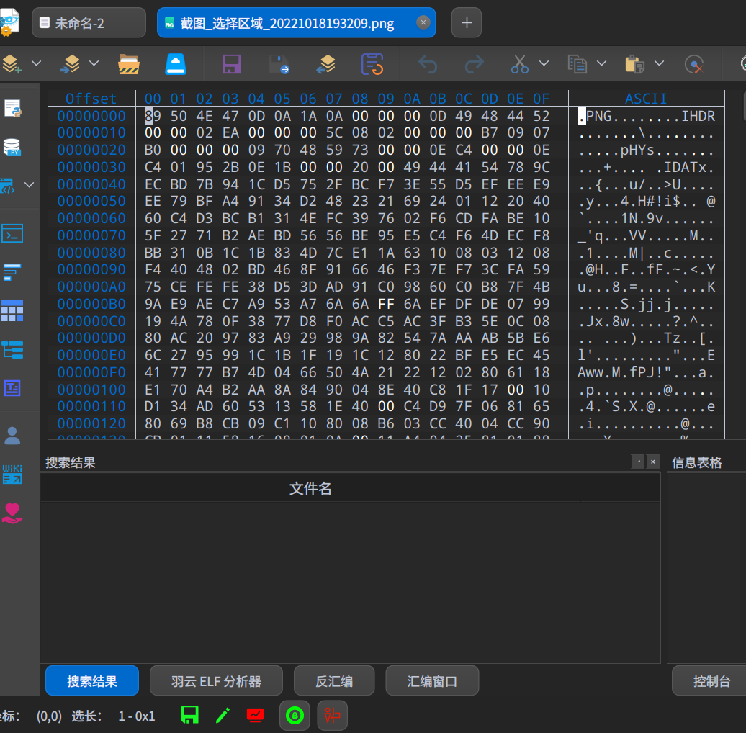The image size is (746, 733).
Task: Expand the sidebar code-window dropdown chevron
Action: (x=30, y=185)
